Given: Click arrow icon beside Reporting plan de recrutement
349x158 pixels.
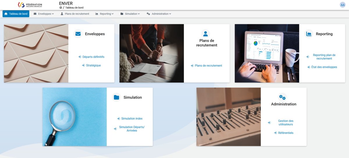Looking at the screenshot, I should [x=307, y=57].
